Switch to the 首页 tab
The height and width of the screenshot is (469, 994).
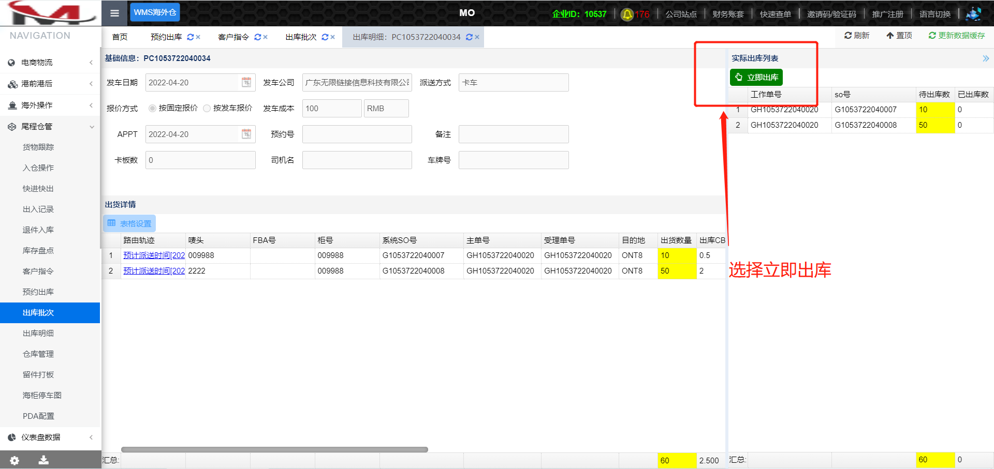120,37
